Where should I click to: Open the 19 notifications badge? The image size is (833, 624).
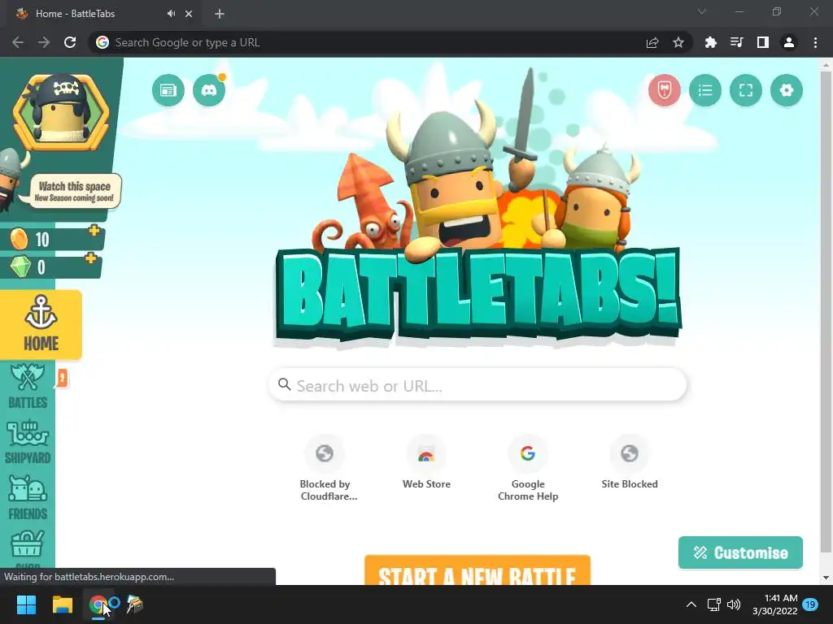811,604
